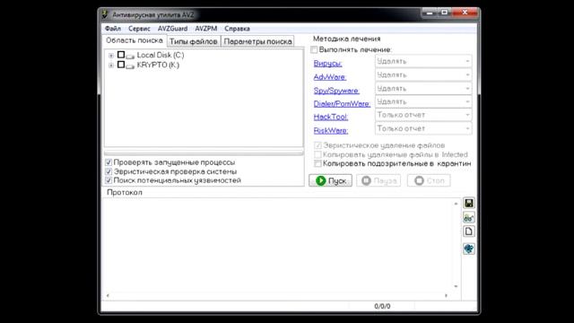Click the Local Disk (C:) drive icon
The image size is (574, 323).
[130, 56]
